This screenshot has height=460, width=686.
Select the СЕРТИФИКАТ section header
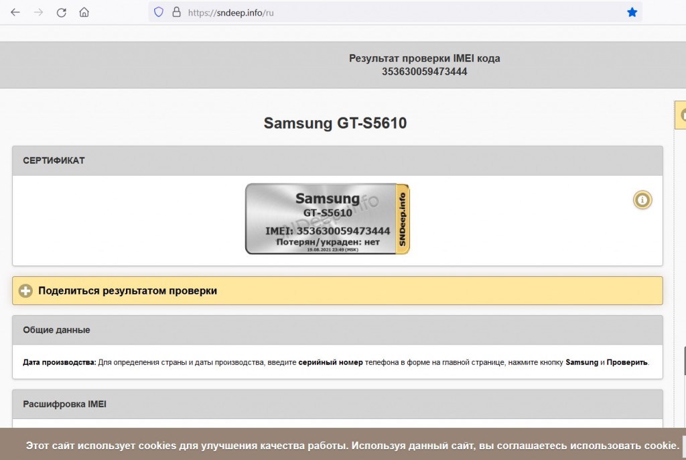tap(338, 161)
